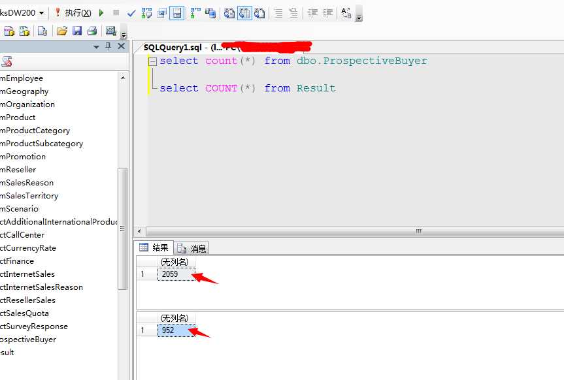Select the mEmployee table in the tree
This screenshot has height=380, width=564.
(x=22, y=78)
